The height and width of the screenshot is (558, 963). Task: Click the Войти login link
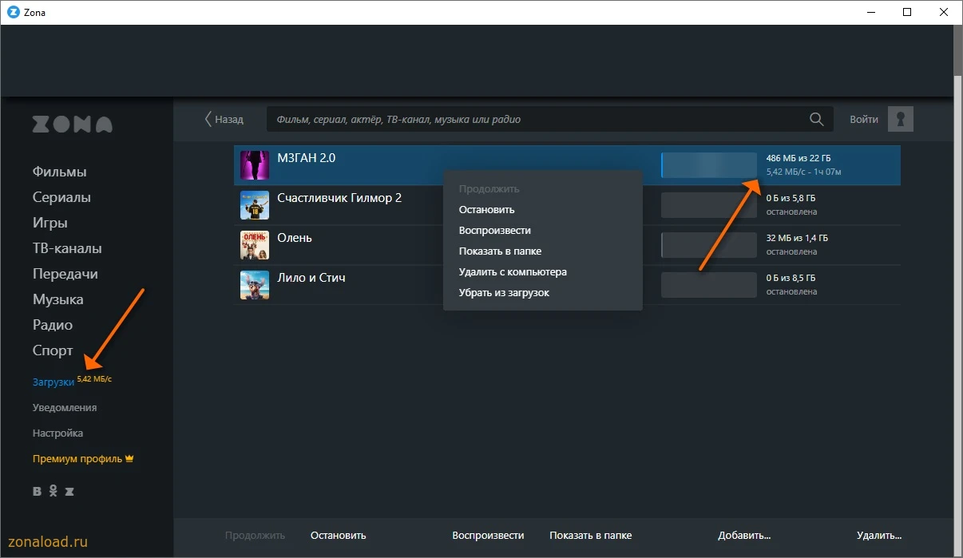coord(864,119)
